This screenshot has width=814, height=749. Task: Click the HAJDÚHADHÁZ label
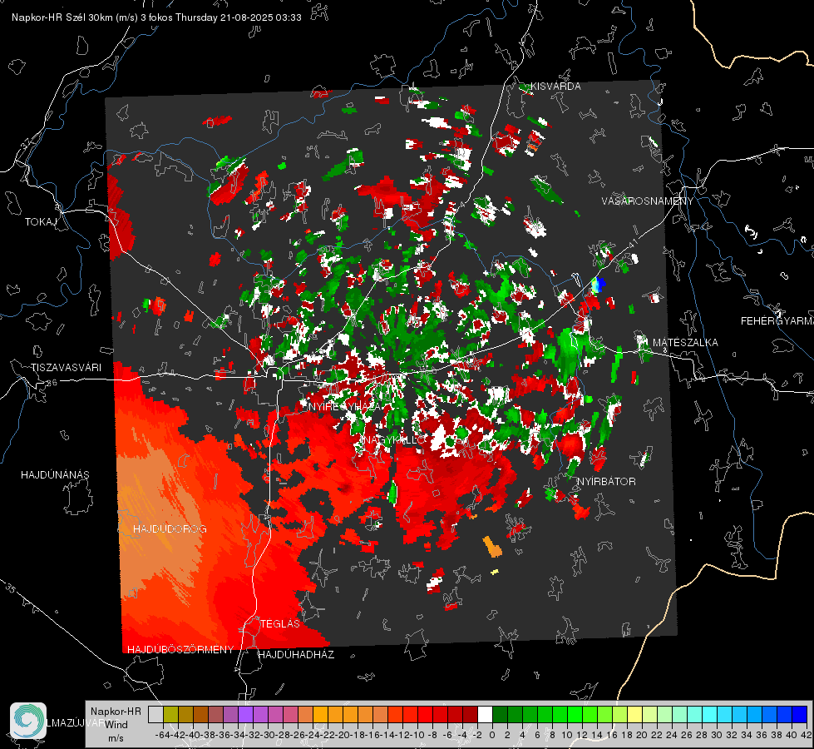click(x=296, y=655)
